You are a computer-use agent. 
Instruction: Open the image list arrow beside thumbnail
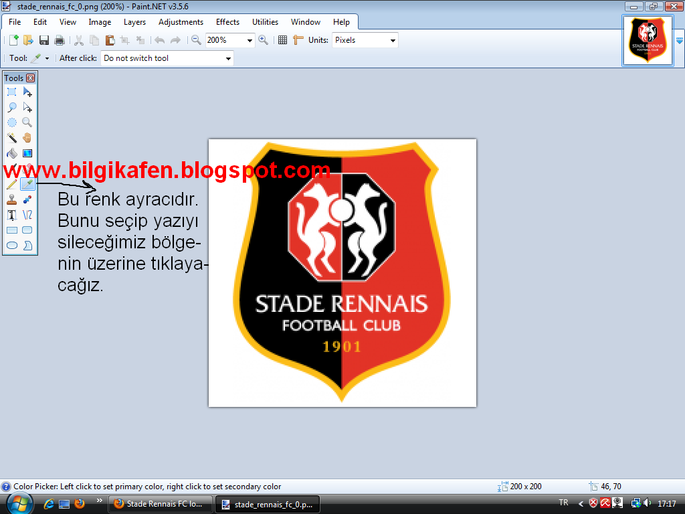tap(680, 41)
